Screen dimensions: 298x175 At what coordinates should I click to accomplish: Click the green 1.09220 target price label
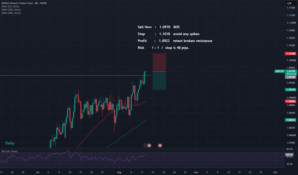pyautogui.click(x=290, y=90)
